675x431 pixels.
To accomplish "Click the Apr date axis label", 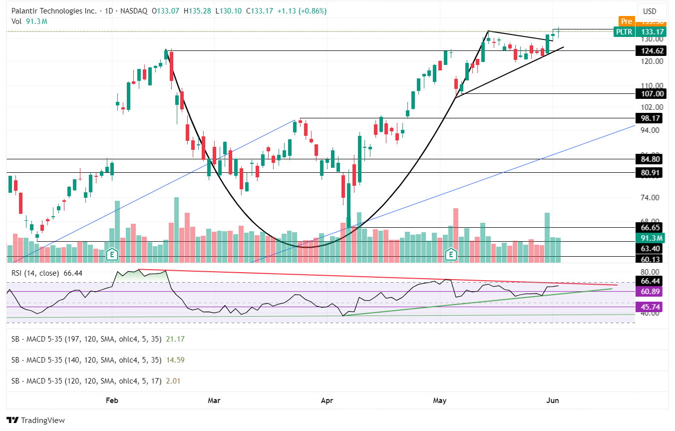I will tap(327, 401).
